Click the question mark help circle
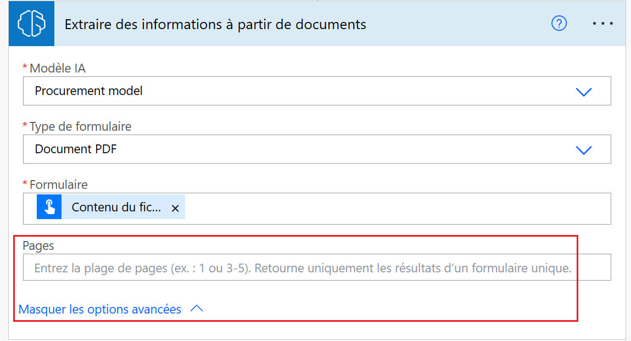This screenshot has height=341, width=631. click(x=559, y=24)
